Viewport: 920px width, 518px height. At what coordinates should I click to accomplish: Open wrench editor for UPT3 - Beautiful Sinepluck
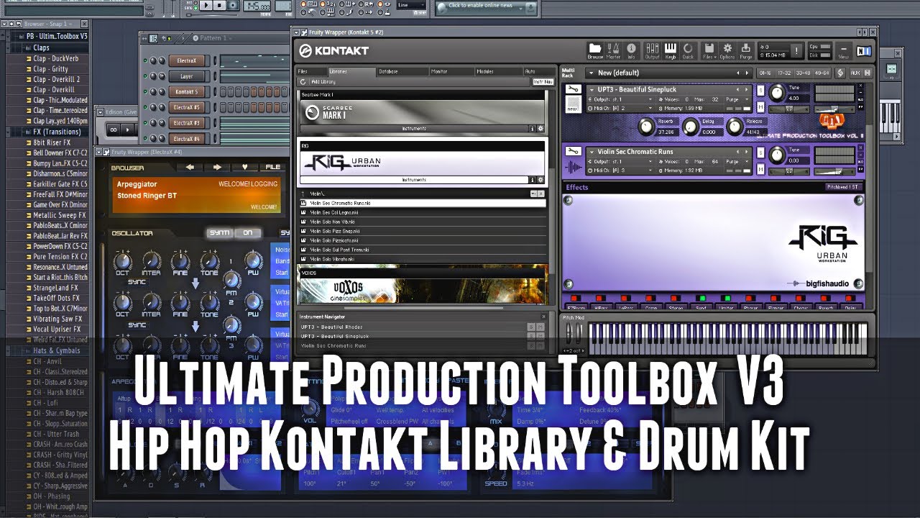click(x=573, y=89)
